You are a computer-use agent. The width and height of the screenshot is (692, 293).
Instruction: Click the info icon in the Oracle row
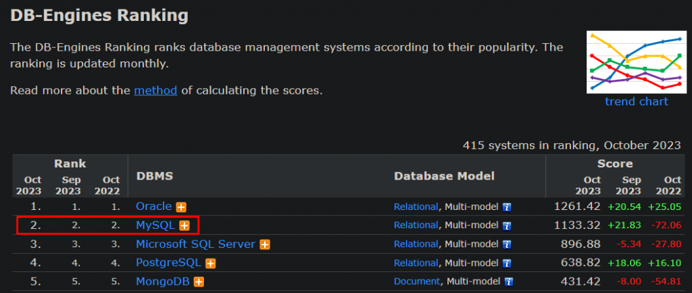[507, 207]
